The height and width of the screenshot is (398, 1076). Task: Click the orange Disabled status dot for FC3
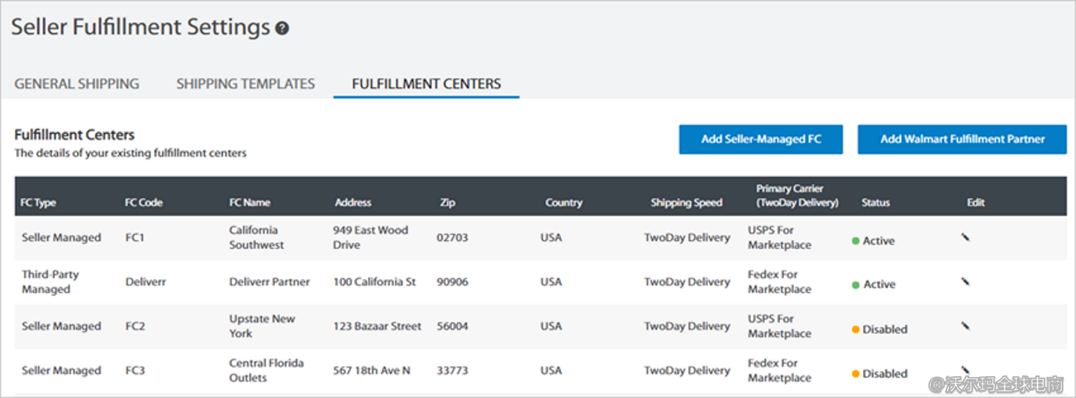pyautogui.click(x=856, y=374)
